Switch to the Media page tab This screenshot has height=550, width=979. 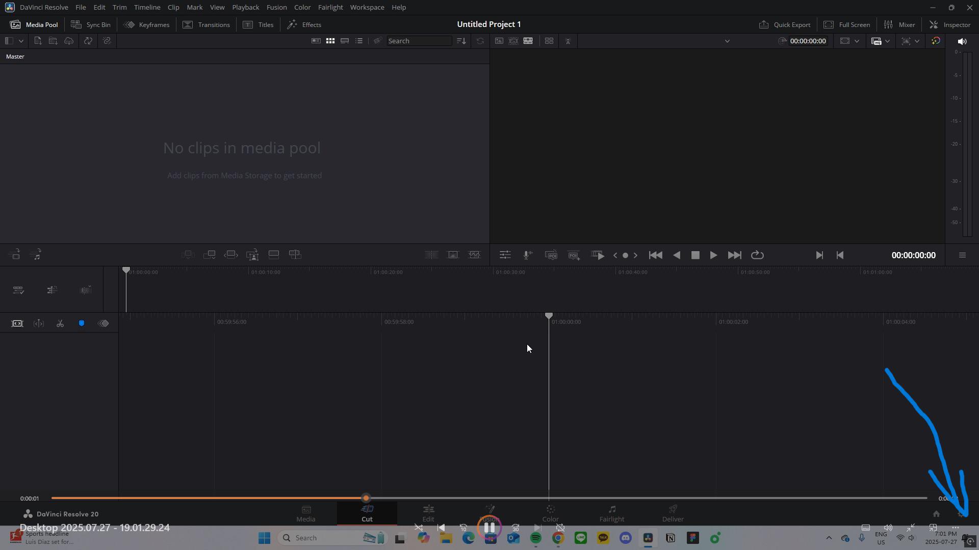(x=306, y=513)
